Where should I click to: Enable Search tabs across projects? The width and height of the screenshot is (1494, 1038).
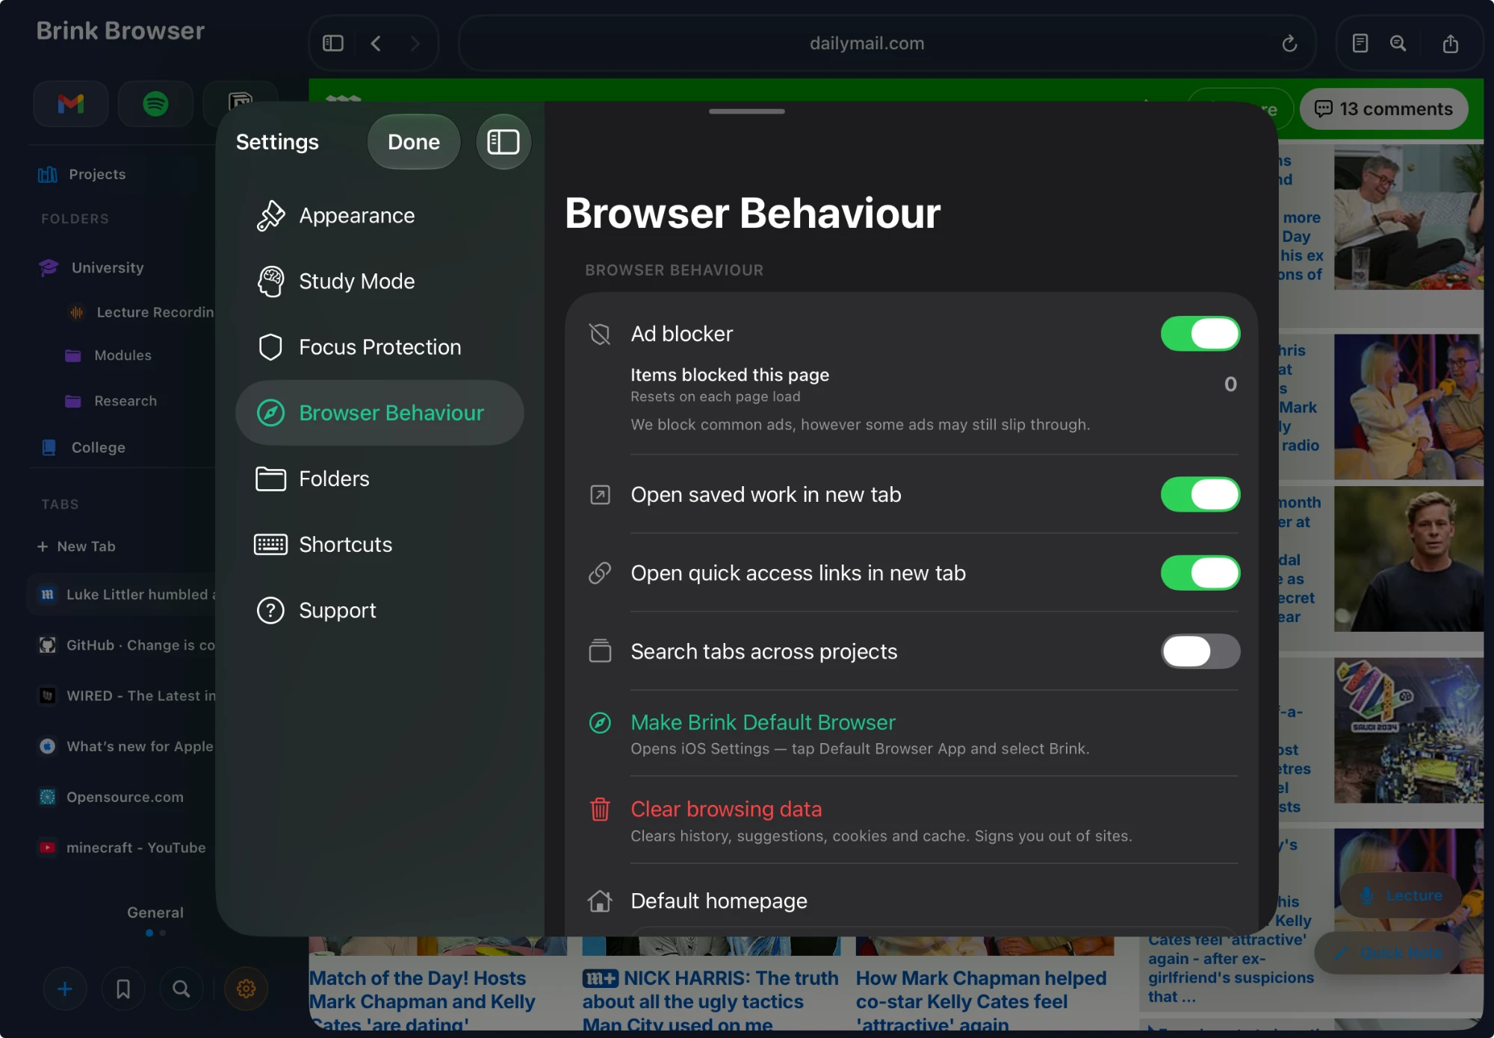tap(1200, 651)
